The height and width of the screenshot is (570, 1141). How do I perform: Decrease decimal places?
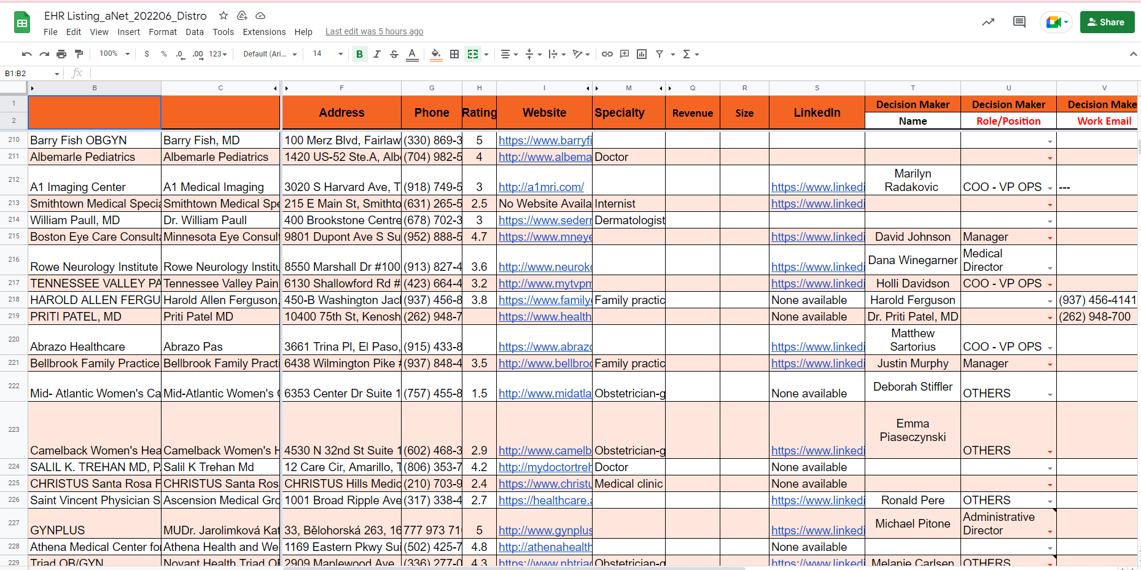(x=180, y=54)
